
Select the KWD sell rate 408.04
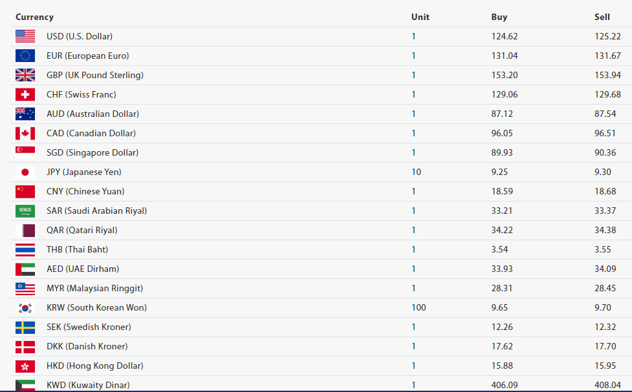click(607, 385)
